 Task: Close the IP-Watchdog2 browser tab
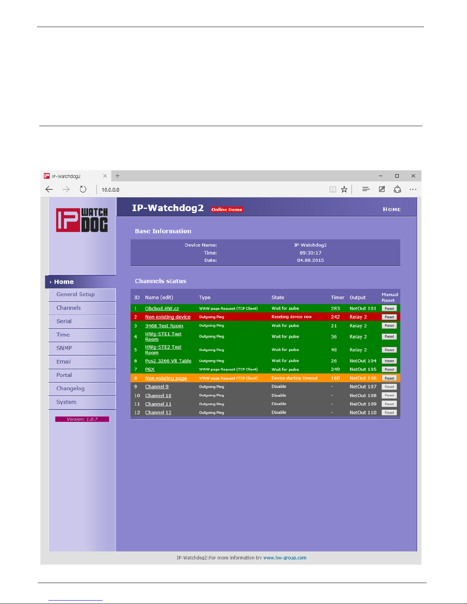[x=105, y=176]
